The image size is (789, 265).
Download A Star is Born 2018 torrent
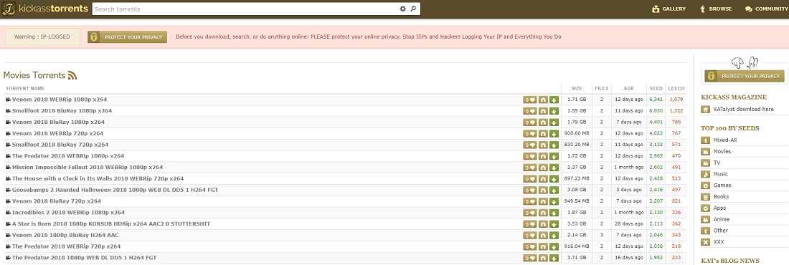[554, 223]
